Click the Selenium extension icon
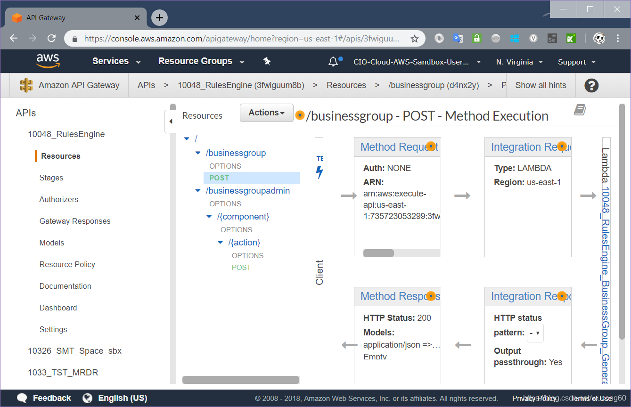The width and height of the screenshot is (631, 407). coord(552,39)
